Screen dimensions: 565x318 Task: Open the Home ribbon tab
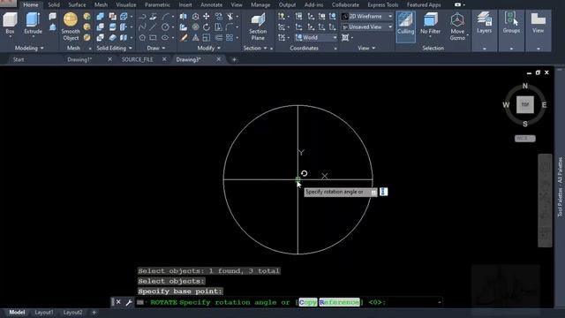31,4
